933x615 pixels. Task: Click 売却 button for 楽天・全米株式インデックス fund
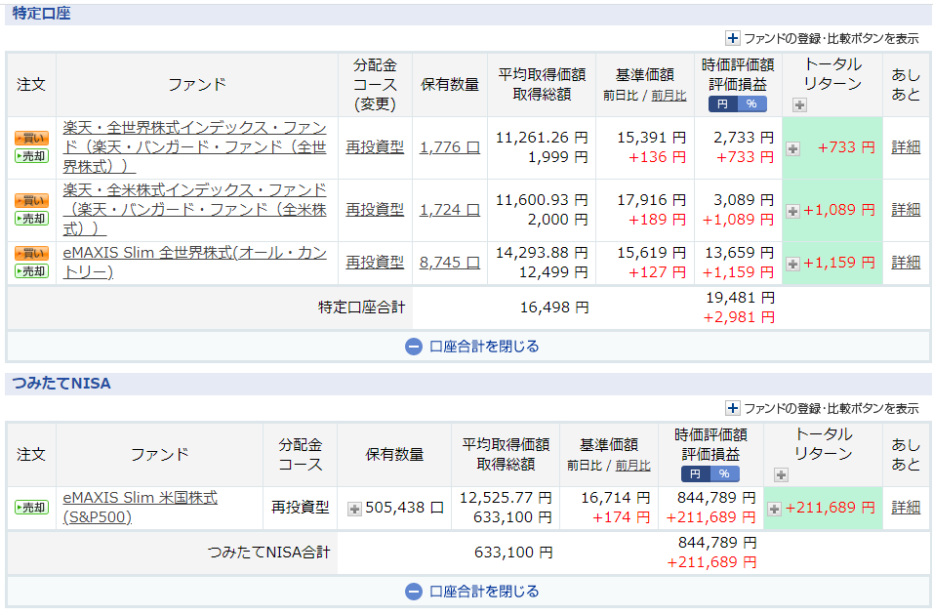click(31, 219)
